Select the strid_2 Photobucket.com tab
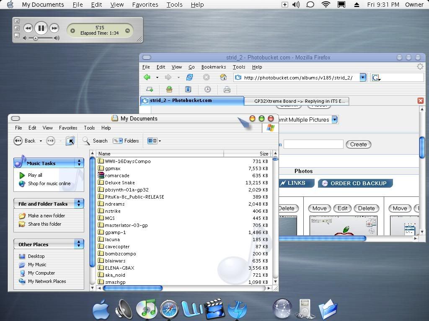 pyautogui.click(x=192, y=100)
